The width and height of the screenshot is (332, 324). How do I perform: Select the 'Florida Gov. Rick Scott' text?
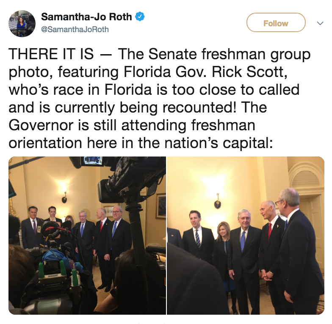[x=204, y=72]
